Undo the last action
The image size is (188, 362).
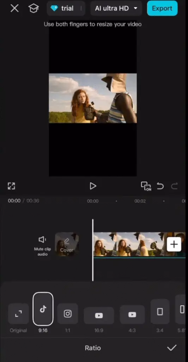[160, 186]
